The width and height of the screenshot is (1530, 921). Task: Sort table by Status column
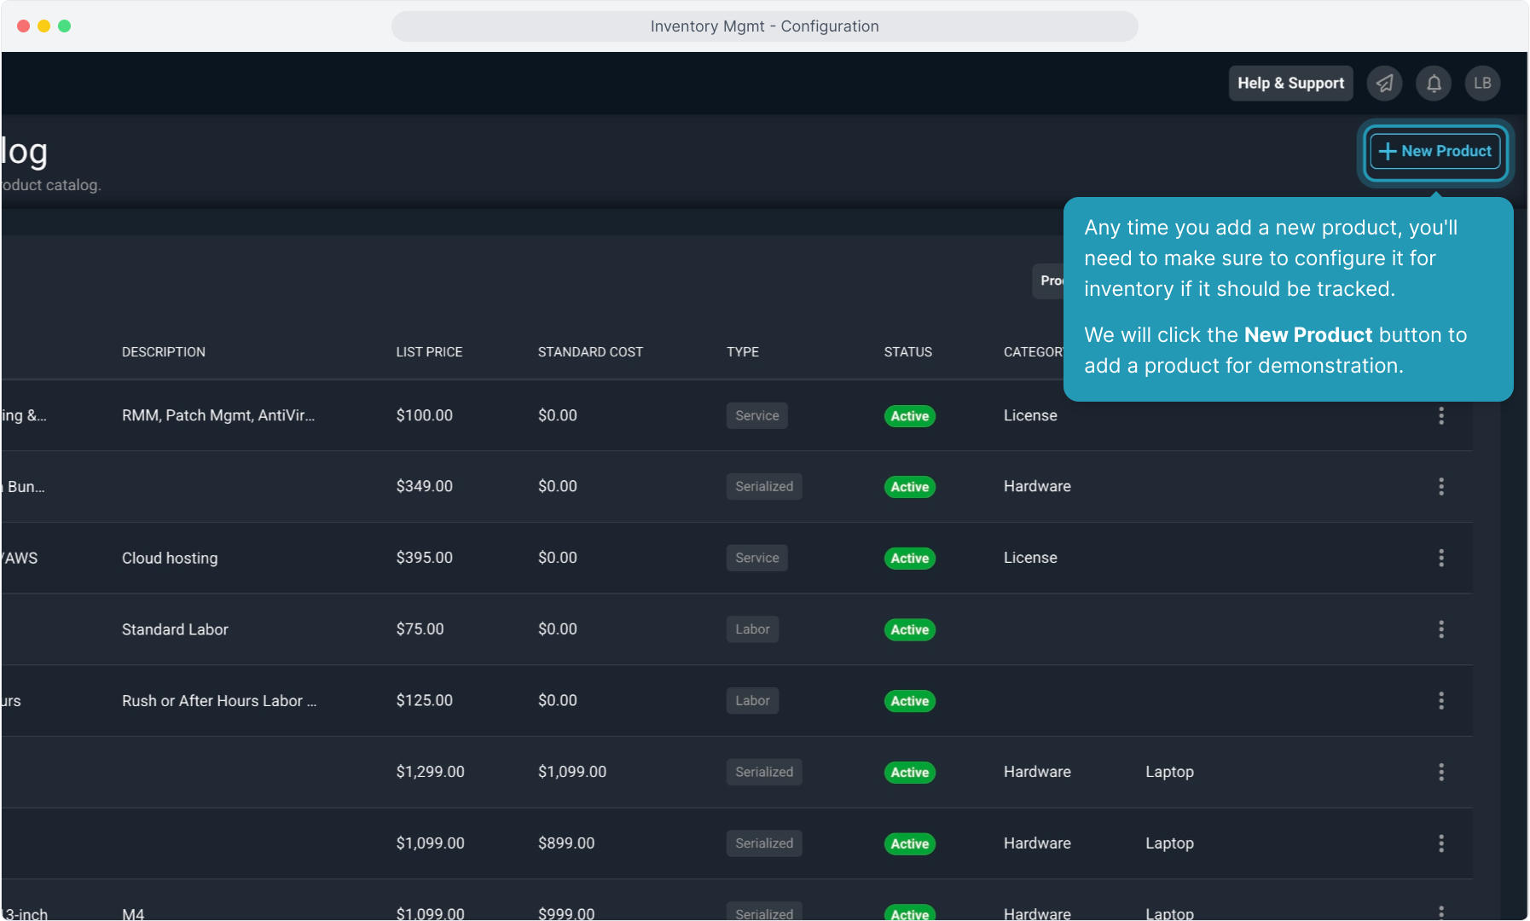[x=907, y=352]
